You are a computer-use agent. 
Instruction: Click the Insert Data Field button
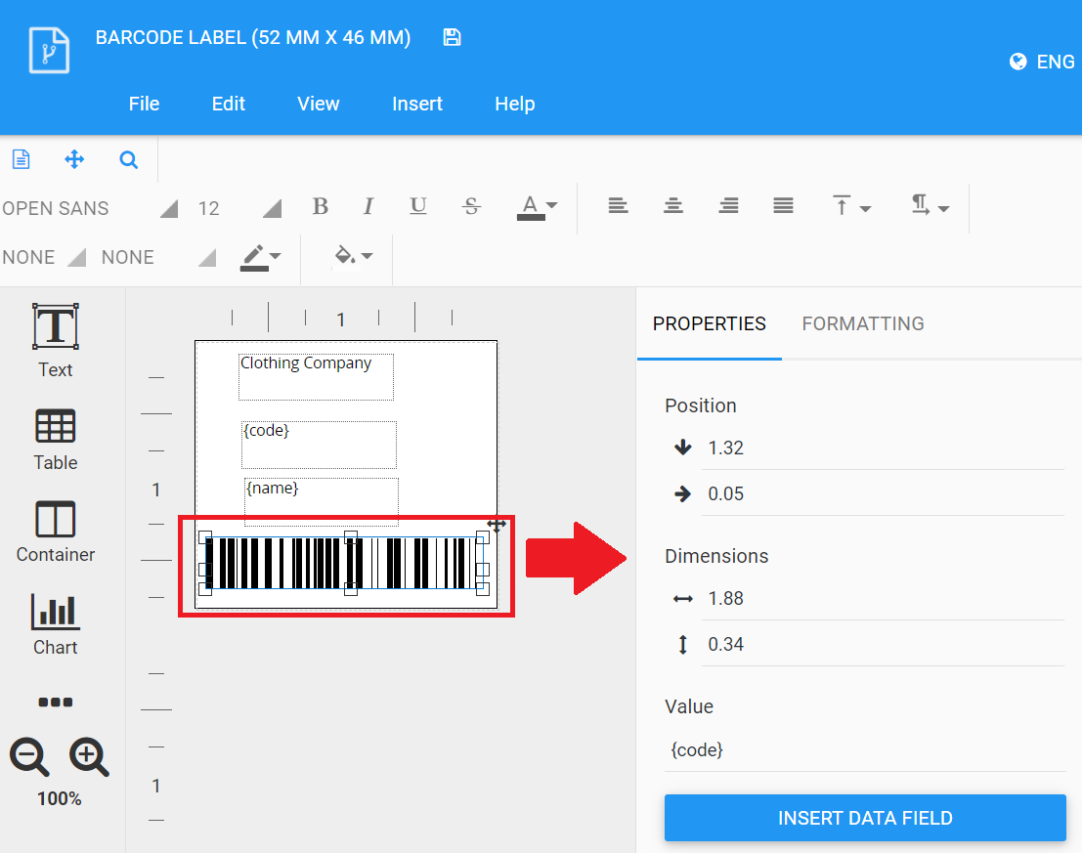tap(865, 818)
